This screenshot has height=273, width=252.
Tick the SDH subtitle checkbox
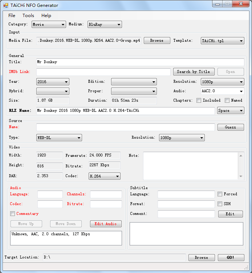(x=220, y=204)
